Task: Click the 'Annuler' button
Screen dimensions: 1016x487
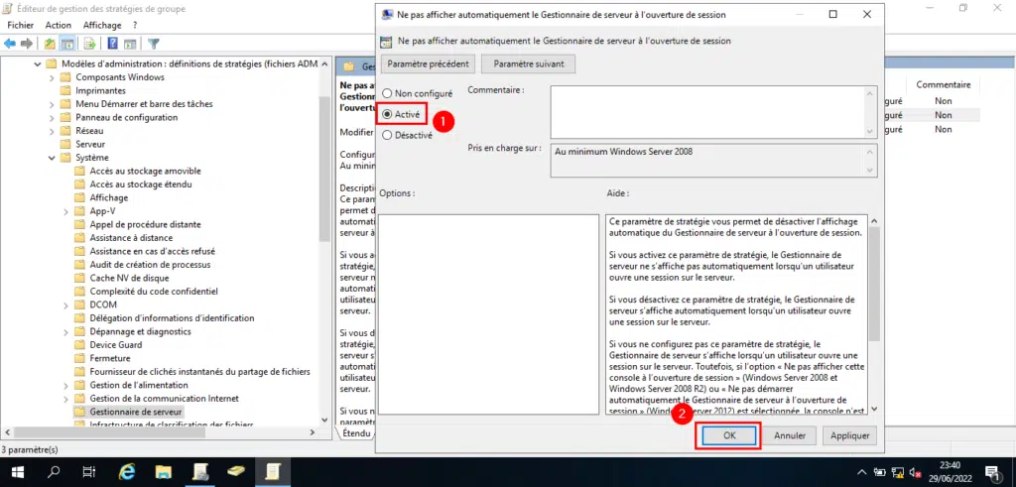Action: click(790, 435)
